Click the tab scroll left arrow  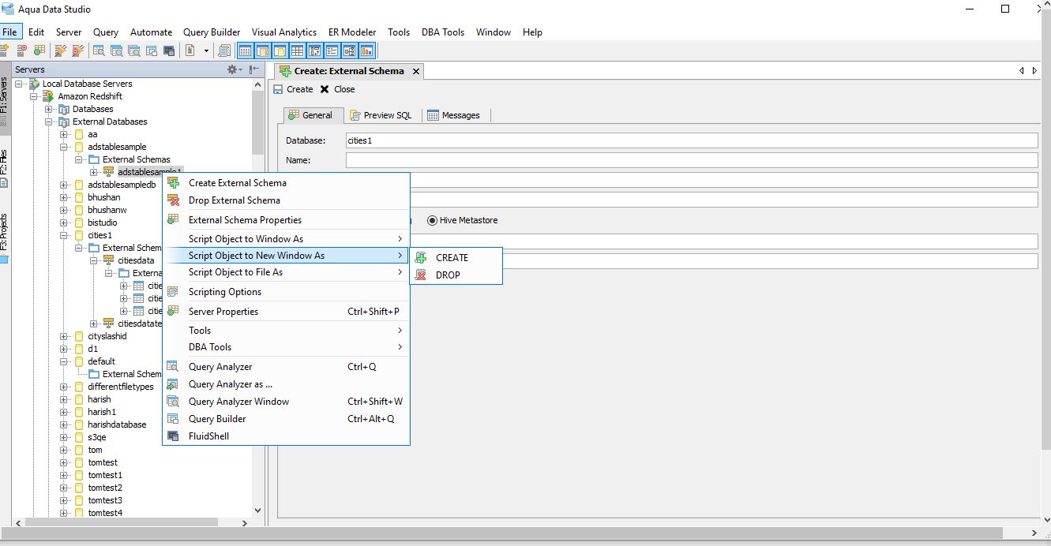(1022, 71)
